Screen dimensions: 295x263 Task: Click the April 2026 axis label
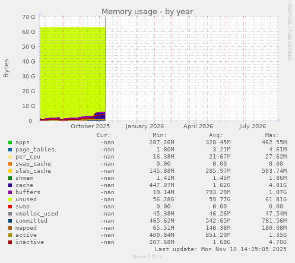pyautogui.click(x=198, y=126)
